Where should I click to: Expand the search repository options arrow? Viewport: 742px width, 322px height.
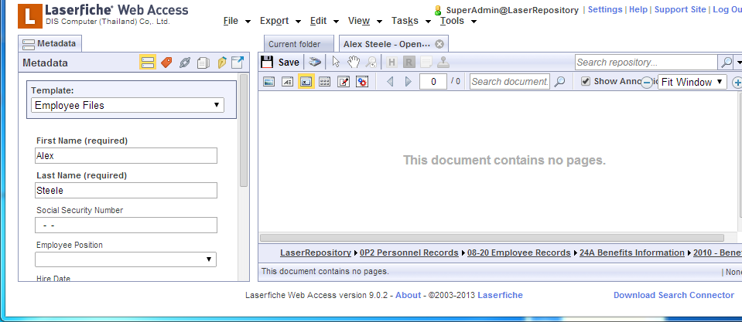[x=738, y=63]
